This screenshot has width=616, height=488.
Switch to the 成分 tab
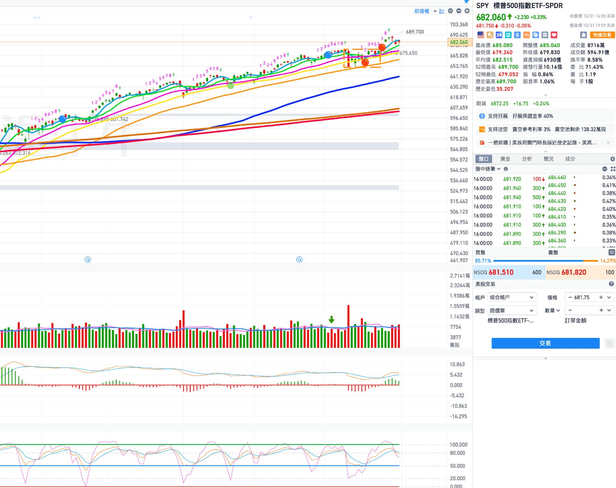(570, 159)
